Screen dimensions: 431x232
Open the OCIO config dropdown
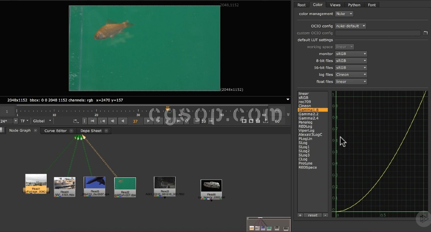[350, 26]
